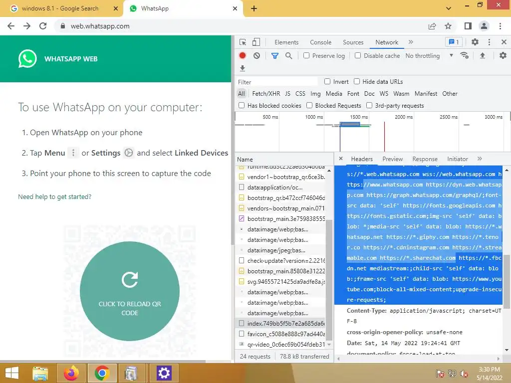
Task: Click the import HAR upload arrow icon
Action: (483, 56)
